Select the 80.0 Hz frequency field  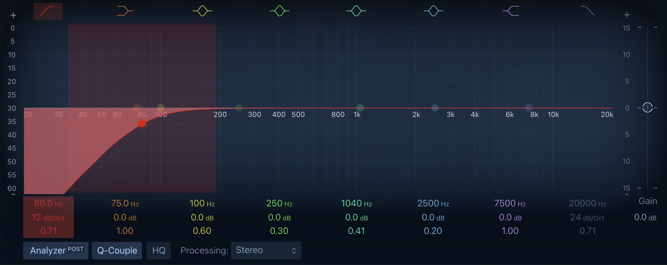48,203
